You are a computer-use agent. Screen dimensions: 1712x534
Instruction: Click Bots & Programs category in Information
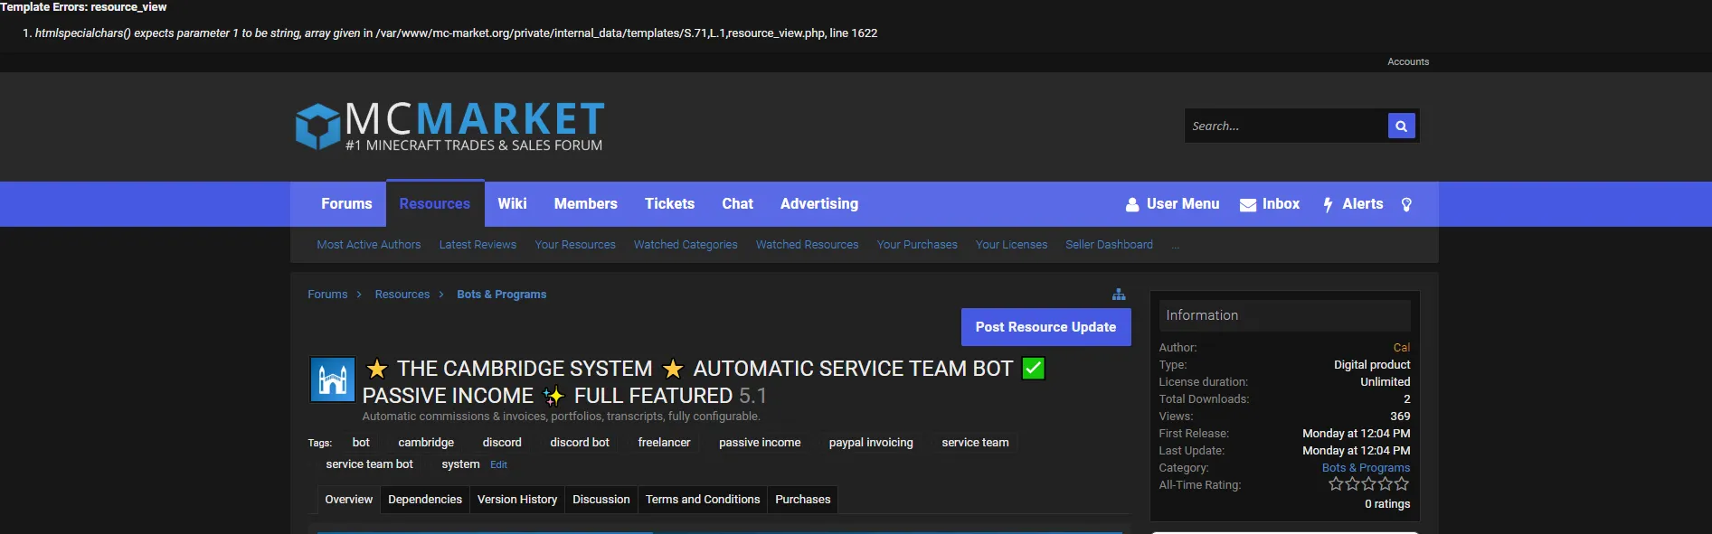[x=1366, y=468]
